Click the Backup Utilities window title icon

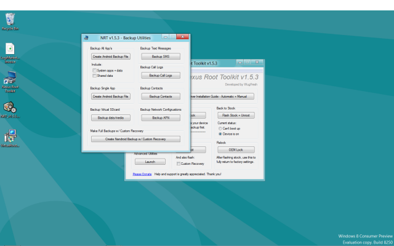pos(86,38)
